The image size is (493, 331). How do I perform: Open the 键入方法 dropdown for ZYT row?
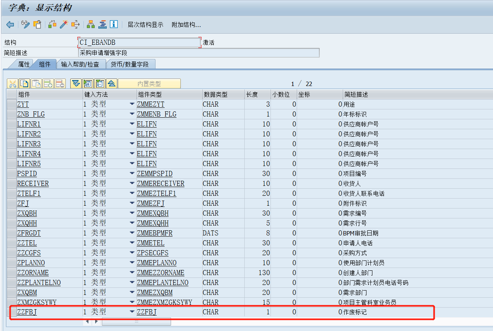(132, 104)
